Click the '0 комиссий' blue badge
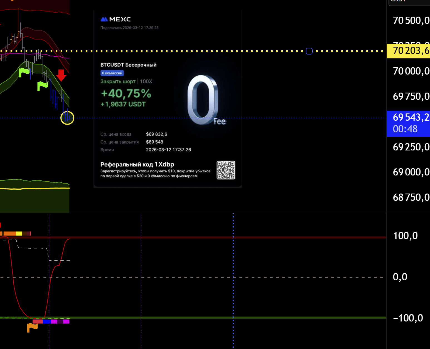 [x=112, y=73]
